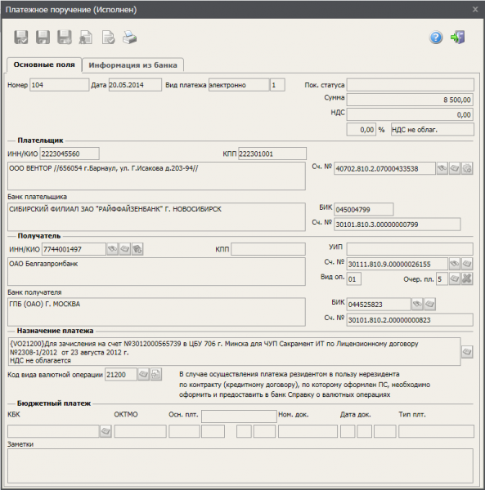
Task: Click the empty field below Тип плт. label
Action: pos(436,431)
